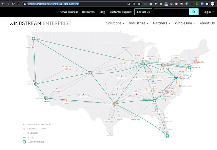Open the Grammarly extension
This screenshot has width=217, height=150.
tap(161, 4)
